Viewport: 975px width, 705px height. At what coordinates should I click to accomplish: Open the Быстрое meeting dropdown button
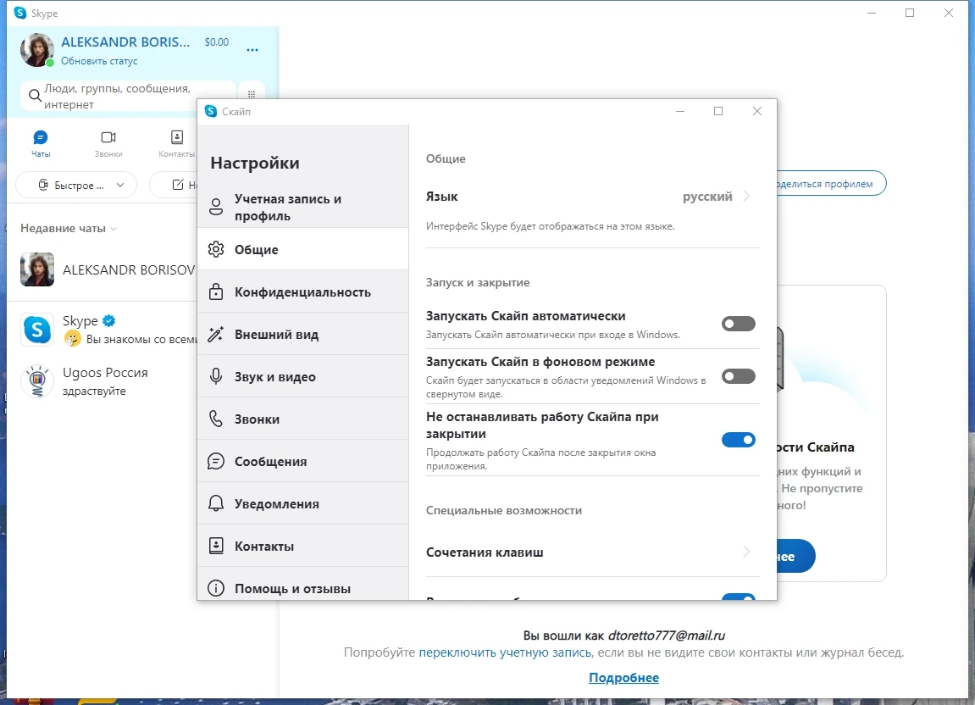coord(76,185)
